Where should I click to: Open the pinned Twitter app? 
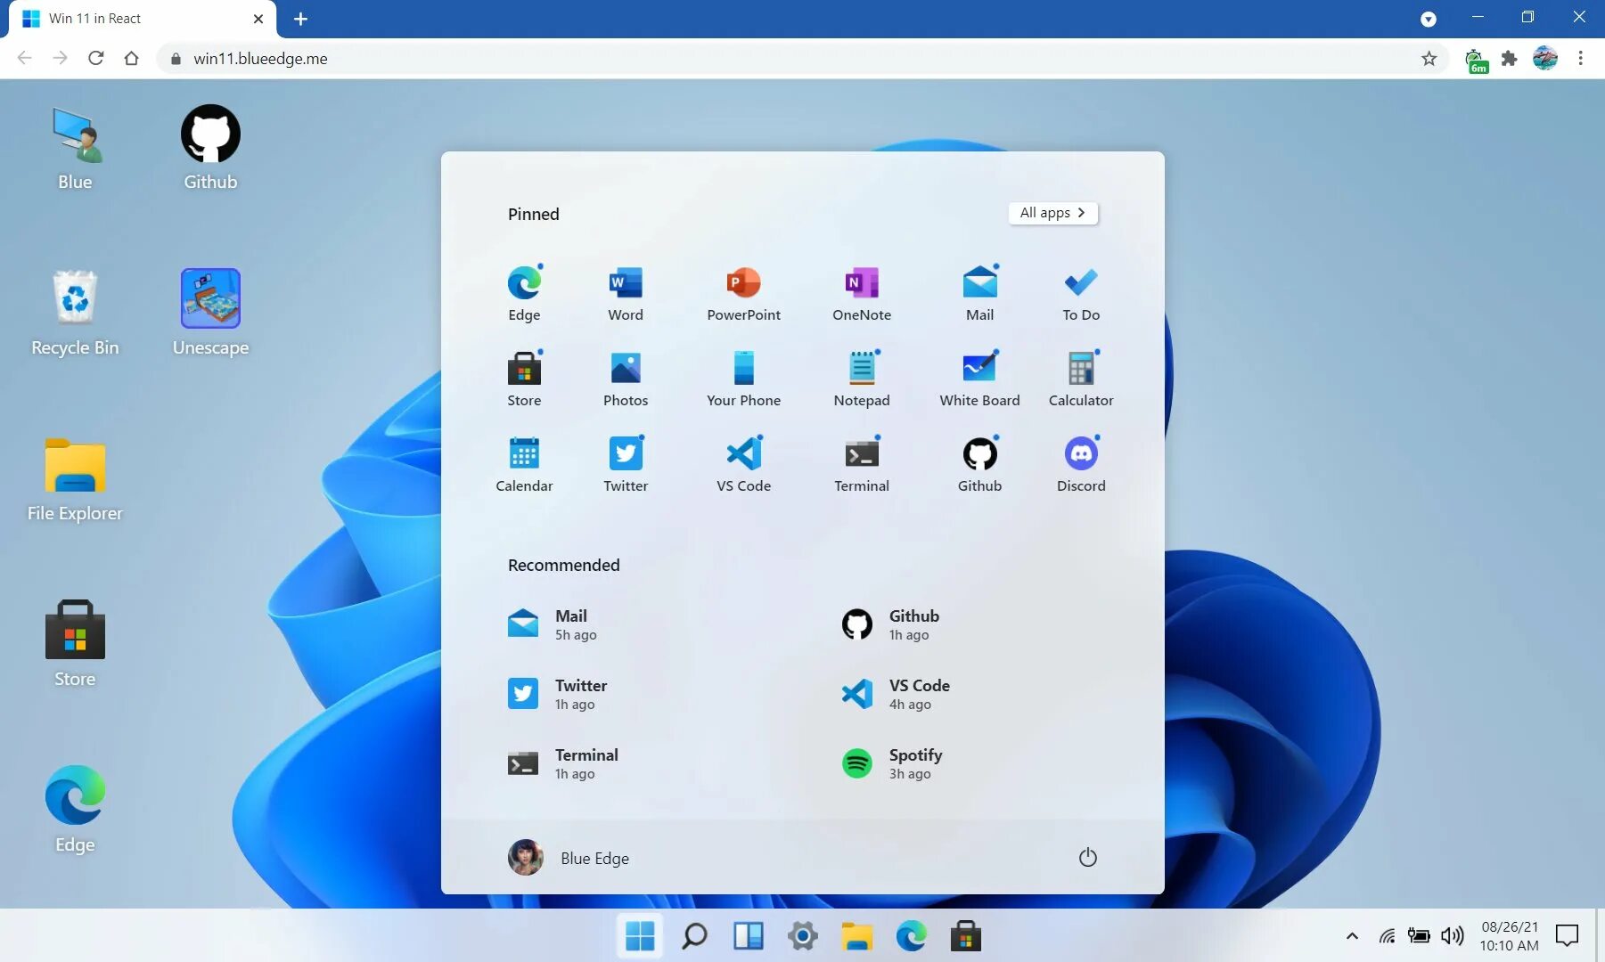(x=626, y=465)
